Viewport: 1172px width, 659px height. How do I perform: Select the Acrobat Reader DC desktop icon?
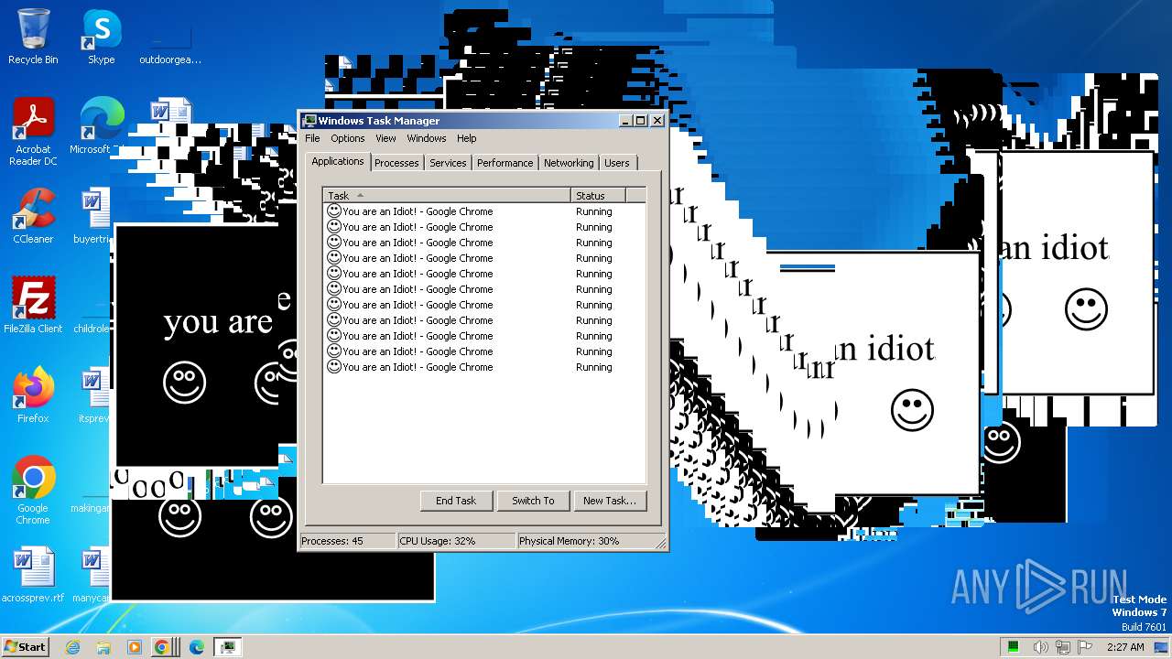(x=33, y=132)
